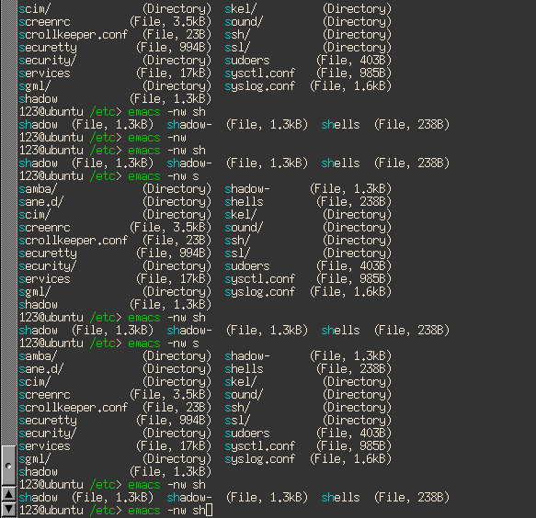536x518 pixels.
Task: Select 'shadow-' in the completion row above the cursor line
Action: 189,498
